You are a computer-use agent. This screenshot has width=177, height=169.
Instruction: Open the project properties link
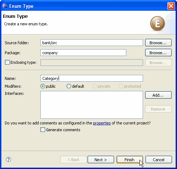(x=102, y=123)
